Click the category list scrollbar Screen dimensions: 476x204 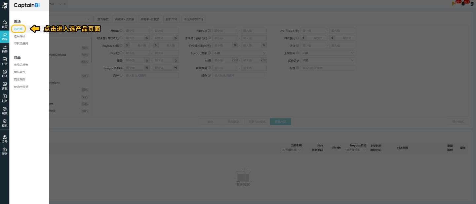pyautogui.click(x=92, y=50)
